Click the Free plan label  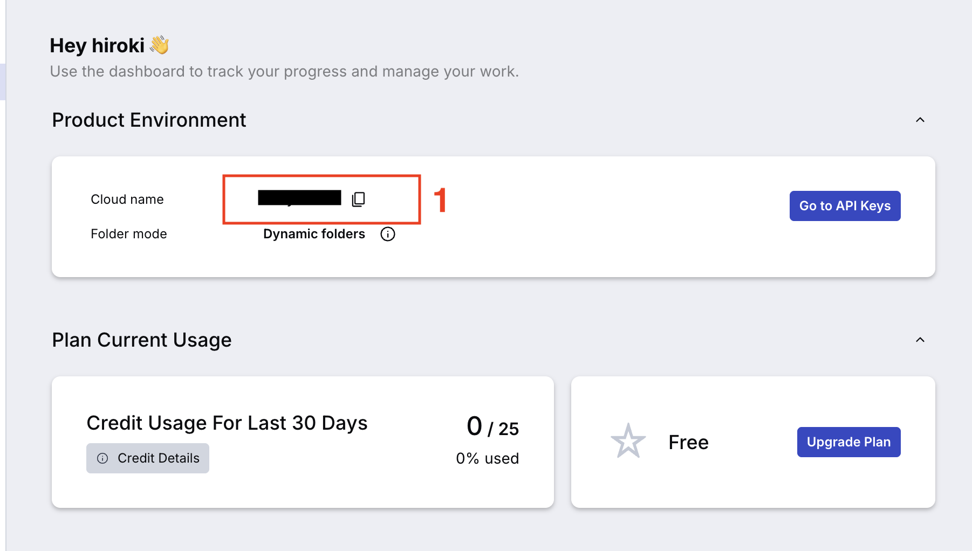pyautogui.click(x=688, y=442)
